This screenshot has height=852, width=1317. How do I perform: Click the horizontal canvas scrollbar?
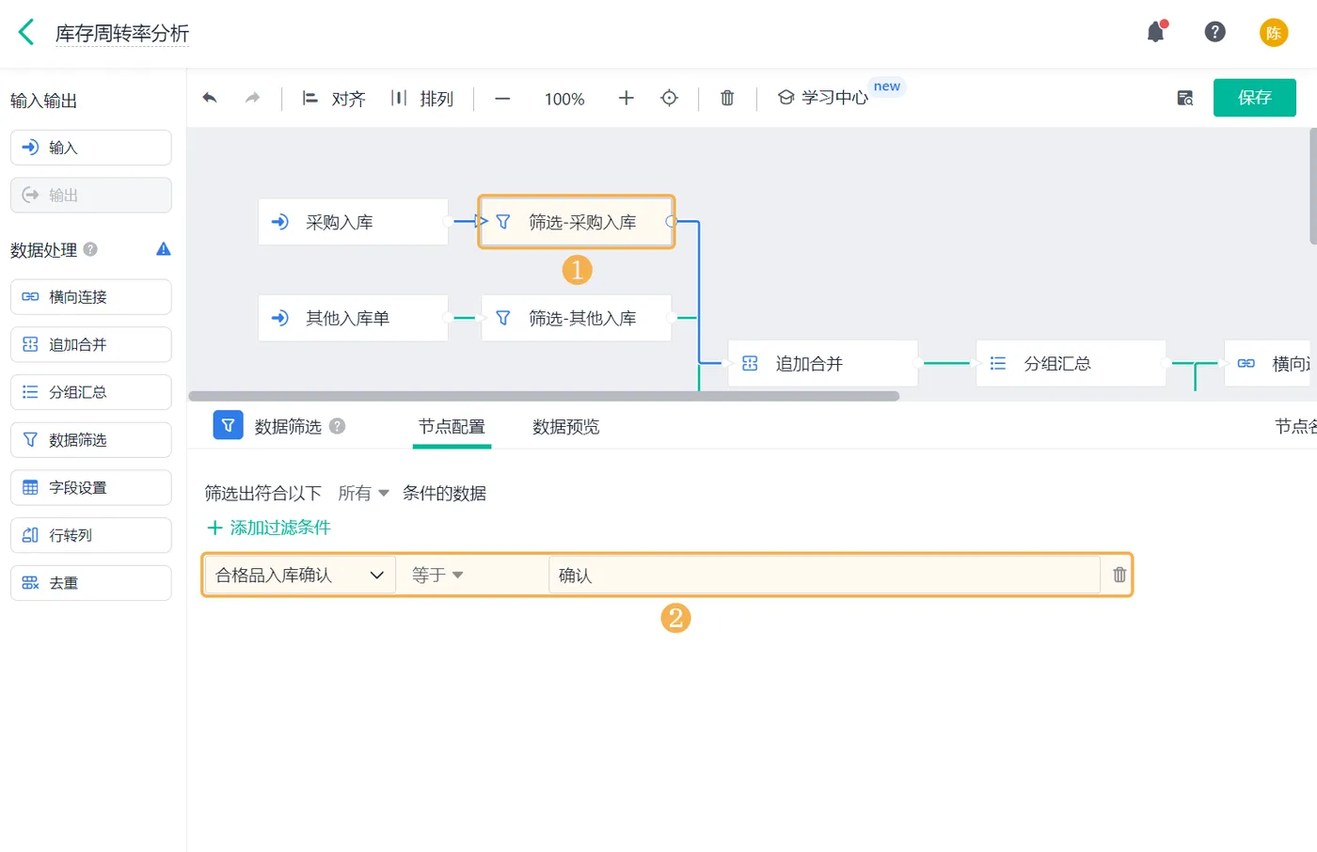tap(544, 396)
